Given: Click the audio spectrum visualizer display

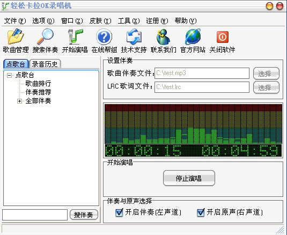Looking at the screenshot, I should [x=193, y=124].
